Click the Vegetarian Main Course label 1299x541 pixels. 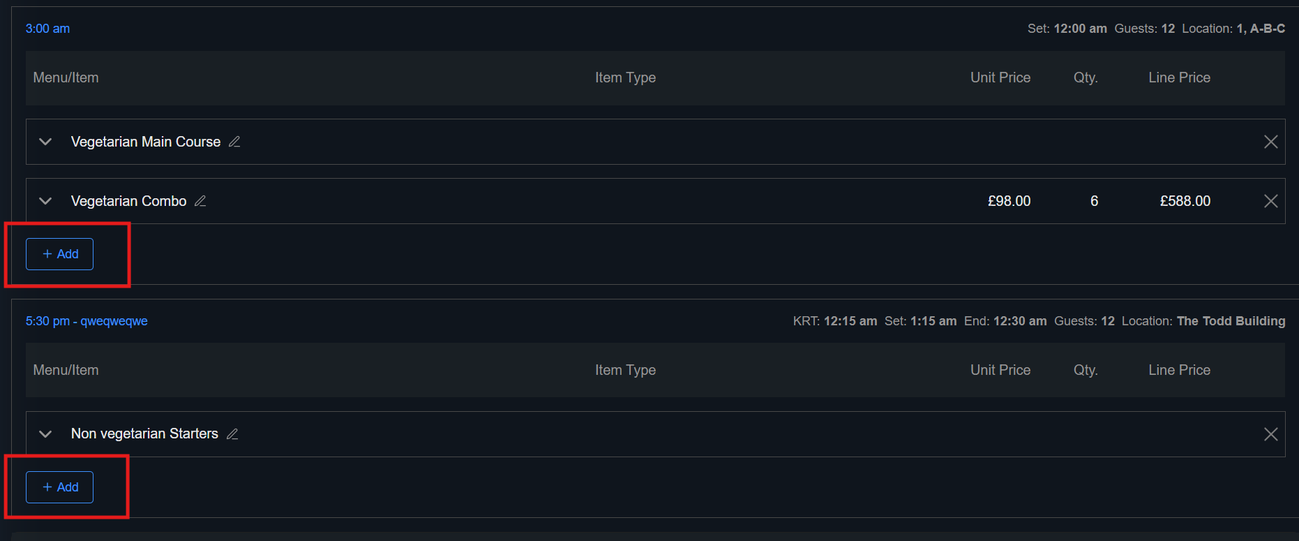click(x=146, y=142)
